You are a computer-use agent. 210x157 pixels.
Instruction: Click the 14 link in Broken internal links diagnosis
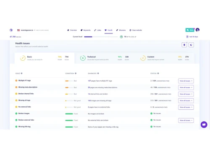click(89, 94)
